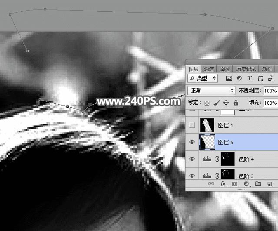The height and width of the screenshot is (231, 278).
Task: Click the 填充 fill value field
Action: (271, 103)
